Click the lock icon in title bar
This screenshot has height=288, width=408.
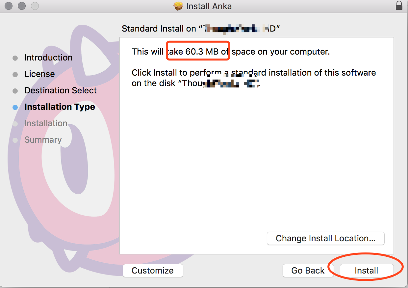tap(399, 6)
